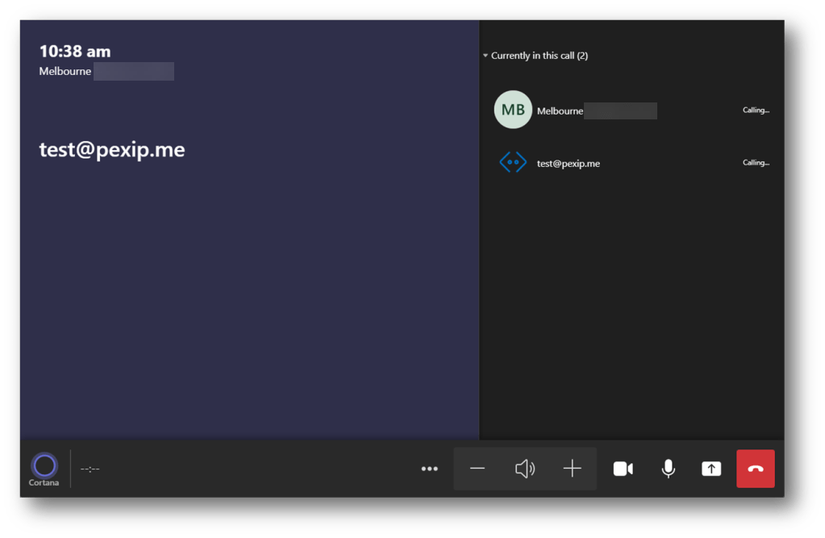Click the speaker volume icon
This screenshot has height=538, width=825.
tap(525, 469)
